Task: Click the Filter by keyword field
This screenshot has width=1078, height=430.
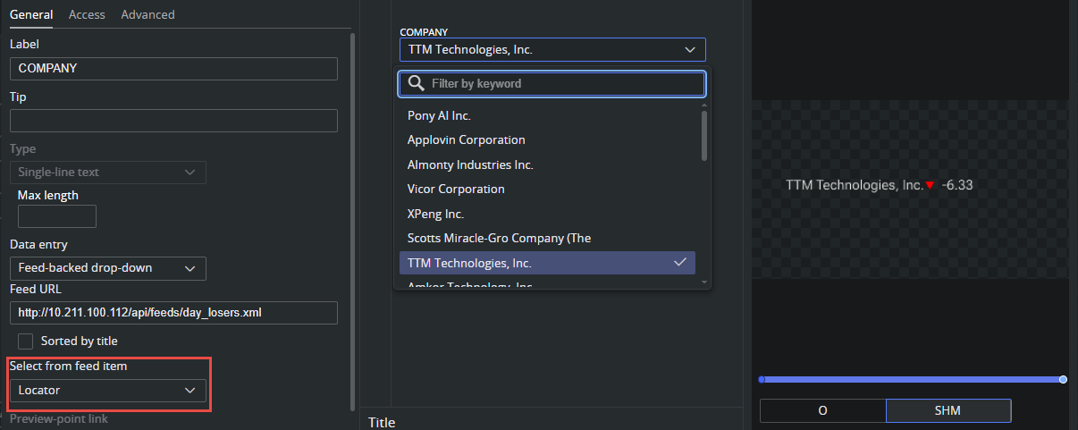Action: point(563,83)
